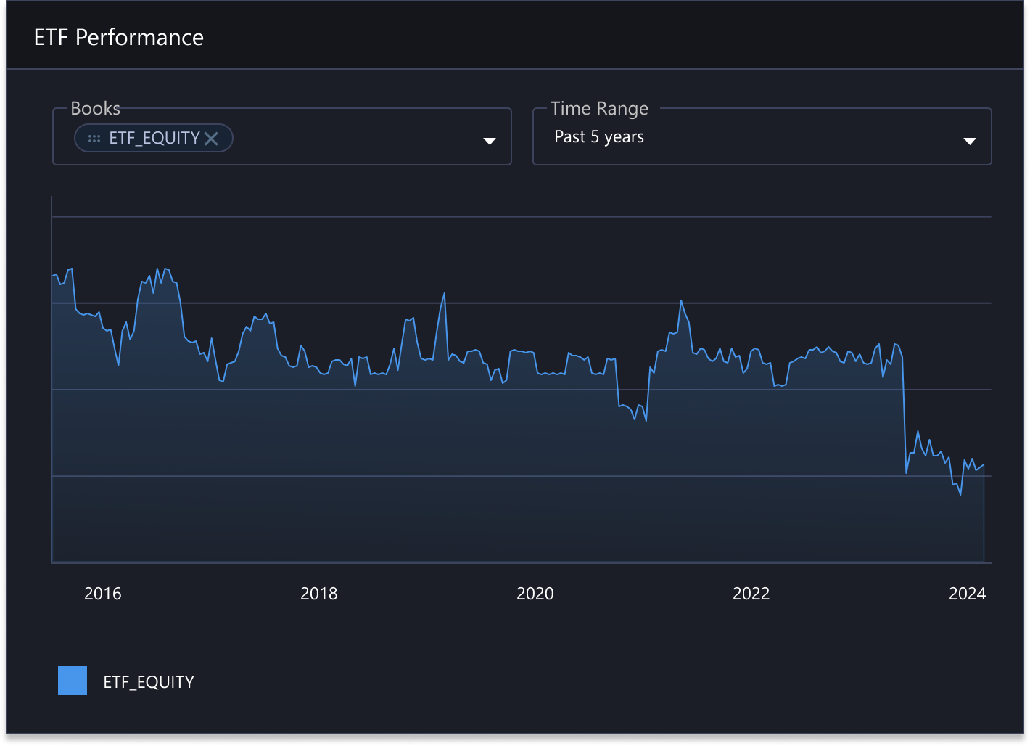Select the ETF_EQUITY chip in Books
1030x746 pixels.
tap(153, 138)
